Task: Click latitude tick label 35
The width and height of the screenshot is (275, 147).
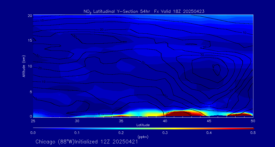Action: (x=121, y=121)
